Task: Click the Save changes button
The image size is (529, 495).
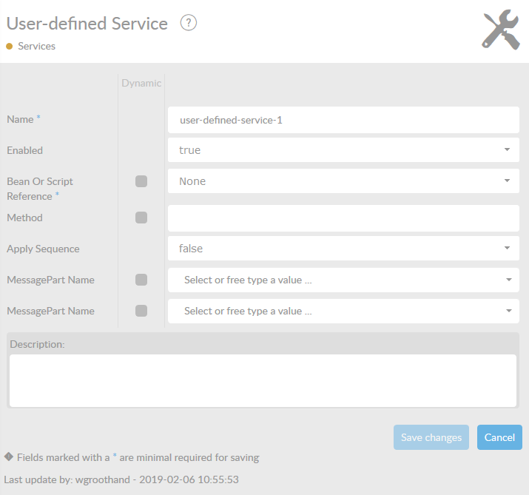Action: pos(431,437)
